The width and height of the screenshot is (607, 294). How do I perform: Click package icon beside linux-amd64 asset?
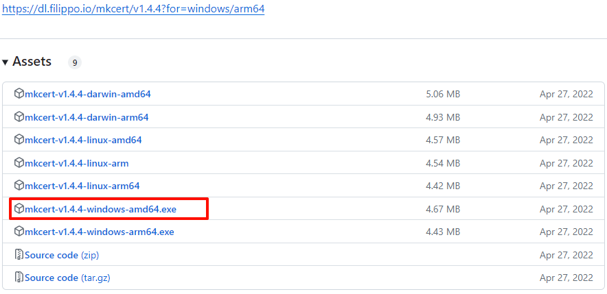tap(19, 140)
